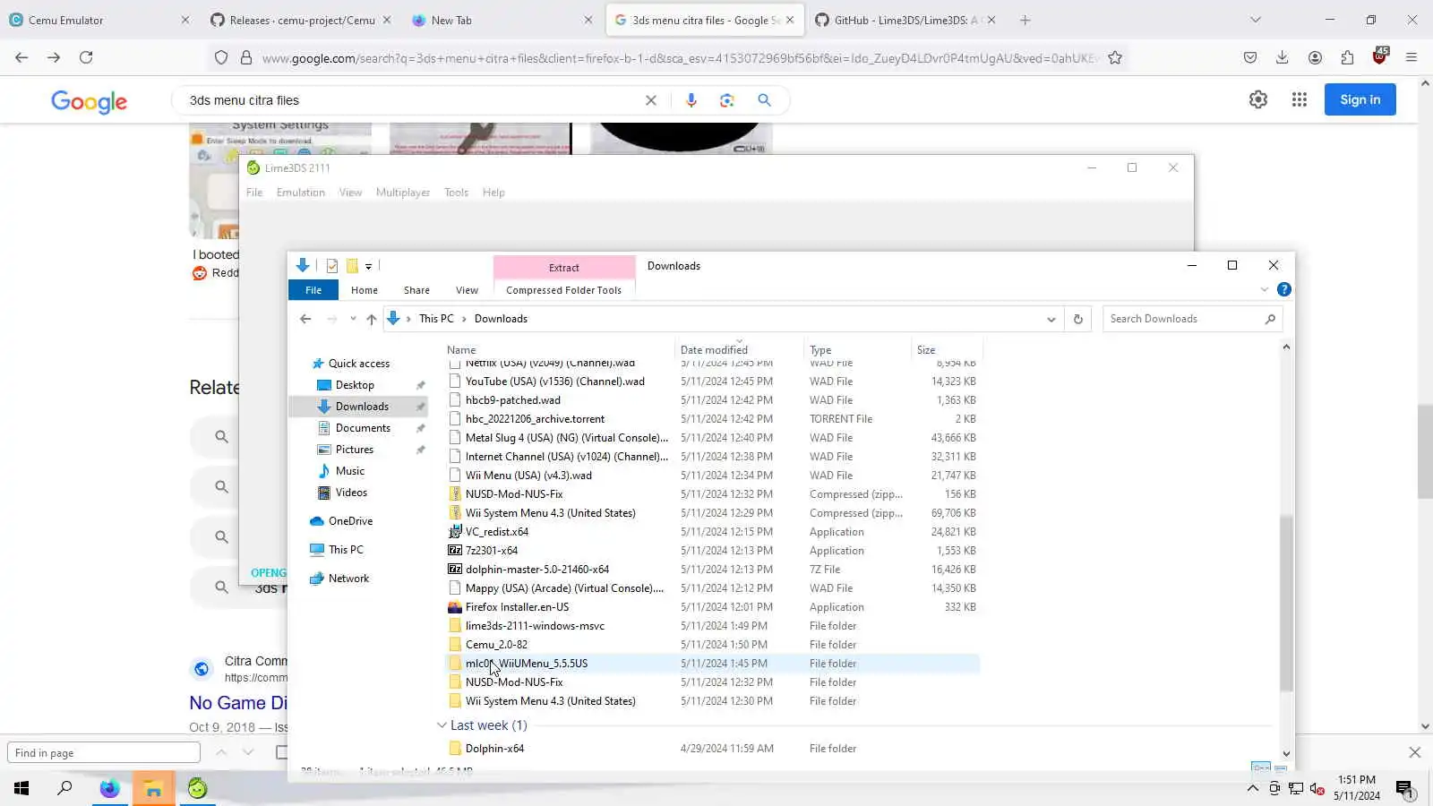Screen dimensions: 1433x806
Task: Click the Find in page text field
Action: click(x=104, y=752)
